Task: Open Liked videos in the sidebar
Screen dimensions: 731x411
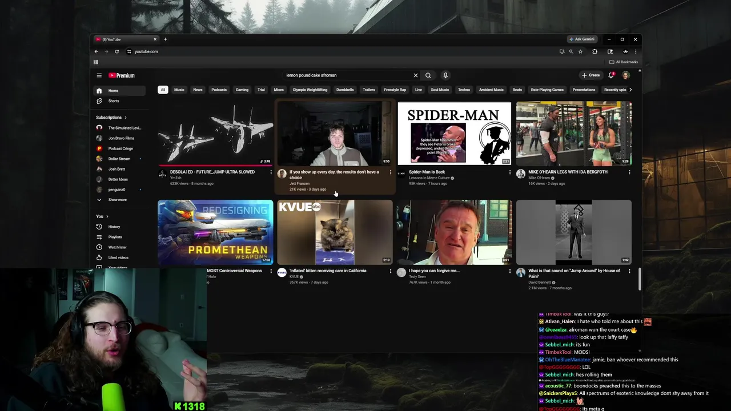Action: coord(119,257)
